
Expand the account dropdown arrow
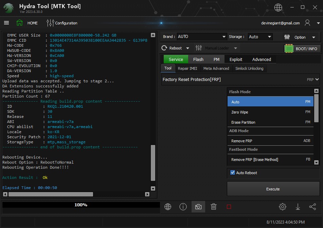318,23
